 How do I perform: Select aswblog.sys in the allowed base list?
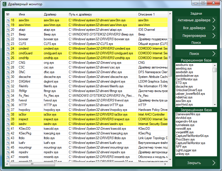pyautogui.click(x=184, y=68)
